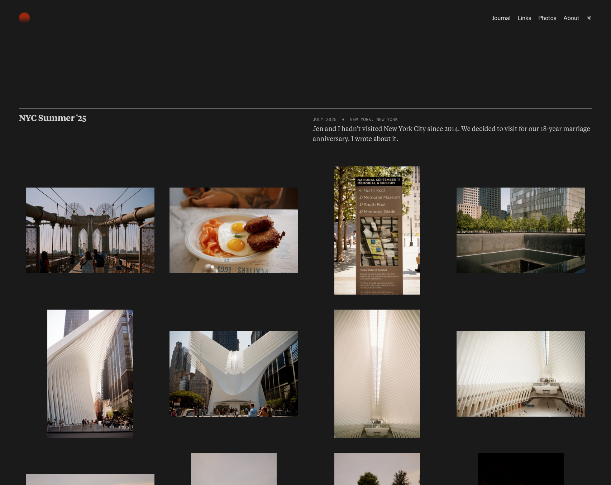
Task: Toggle the light/dark theme sun icon
Action: tap(589, 18)
